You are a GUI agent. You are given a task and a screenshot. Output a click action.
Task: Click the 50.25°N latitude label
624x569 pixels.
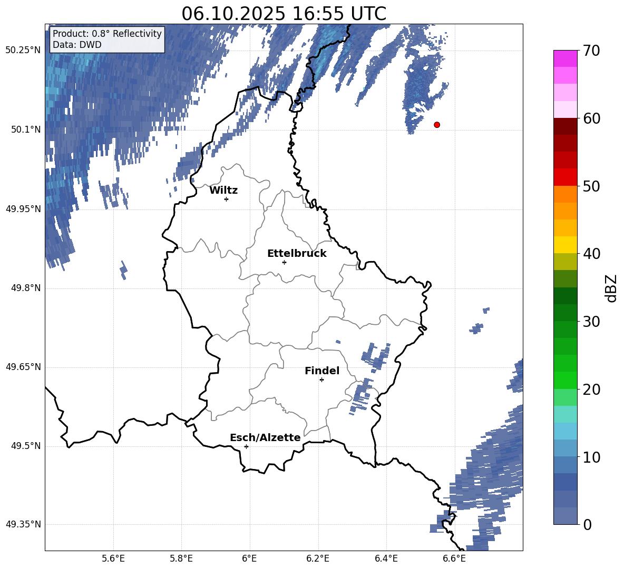(23, 51)
